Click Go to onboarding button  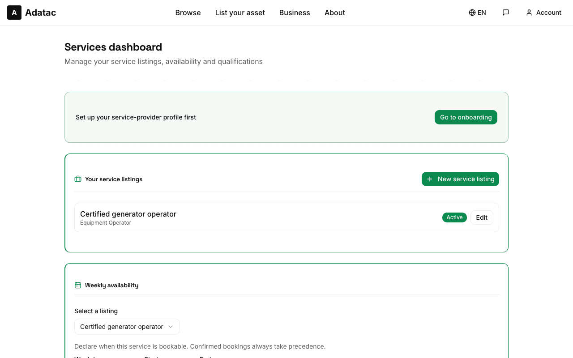466,117
